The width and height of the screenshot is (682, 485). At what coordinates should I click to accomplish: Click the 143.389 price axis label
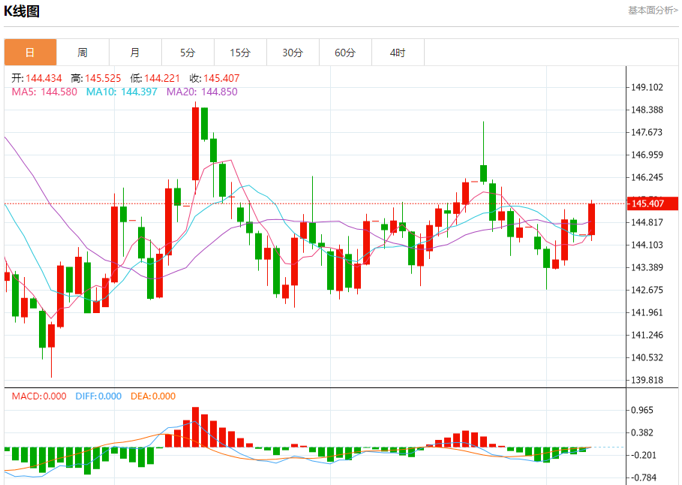click(x=647, y=267)
